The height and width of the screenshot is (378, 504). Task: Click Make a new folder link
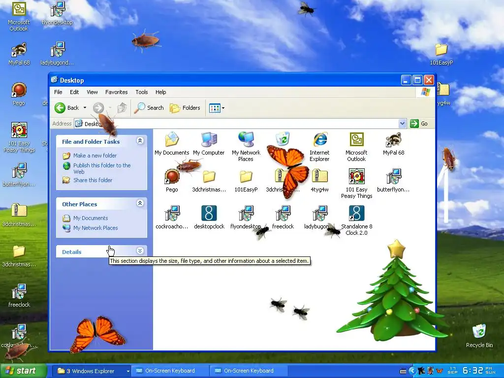click(95, 156)
